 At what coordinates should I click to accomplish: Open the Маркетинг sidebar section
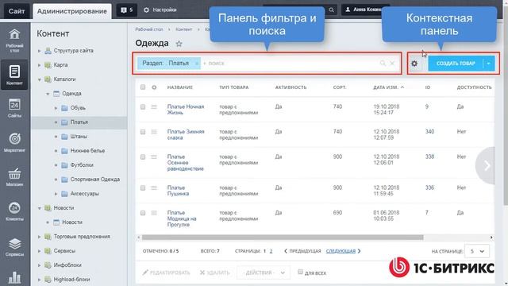[x=14, y=142]
